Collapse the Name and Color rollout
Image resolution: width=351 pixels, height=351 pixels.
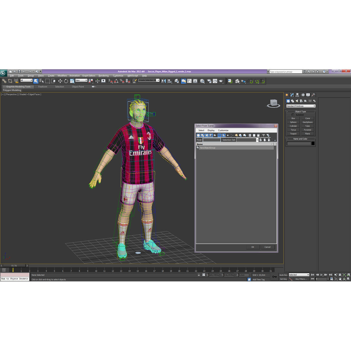tap(300, 139)
